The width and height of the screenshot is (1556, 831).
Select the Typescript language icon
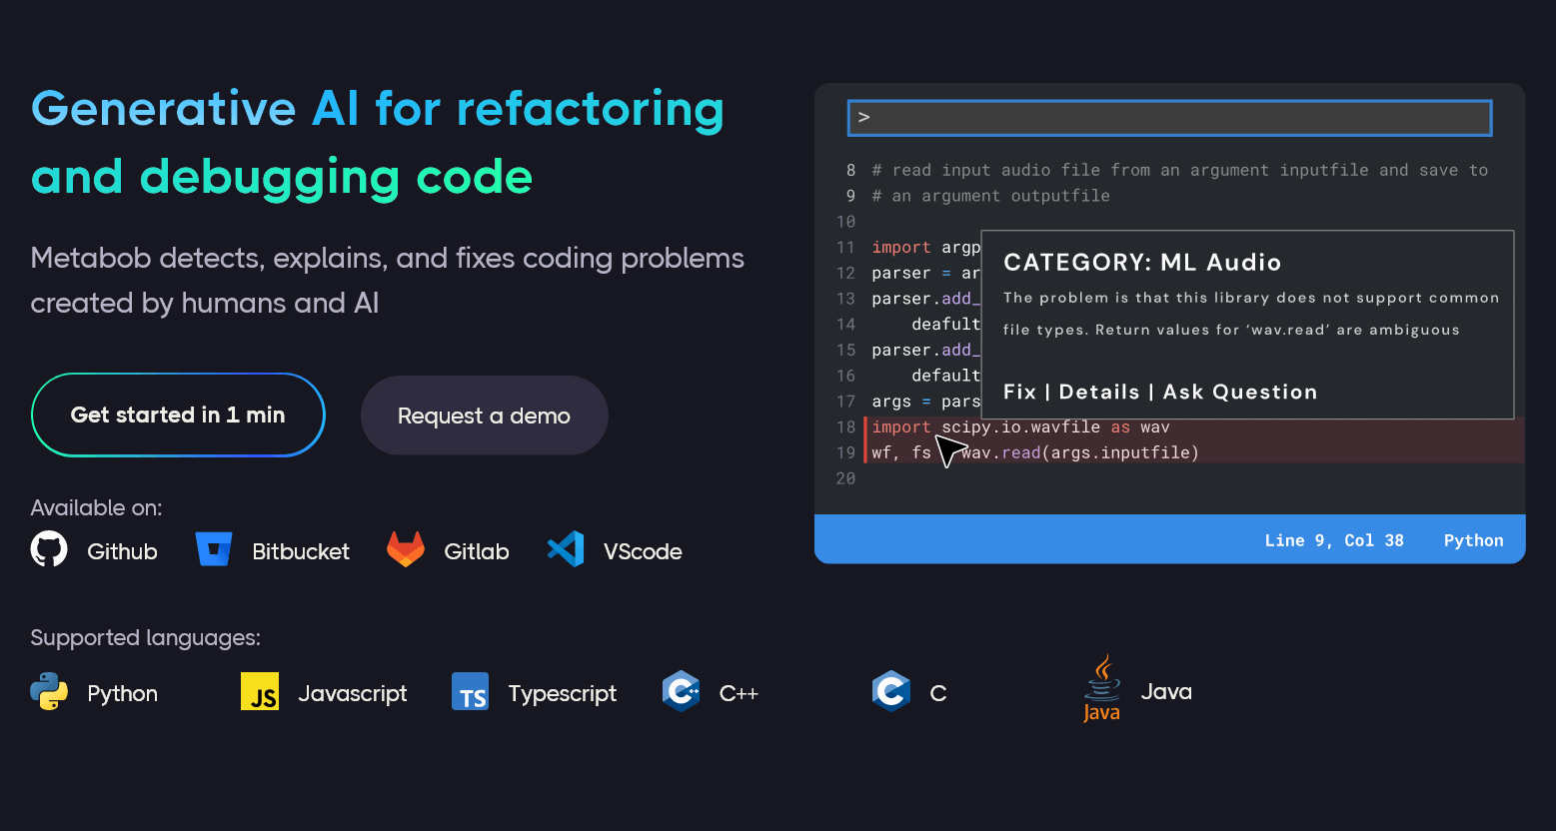click(470, 691)
